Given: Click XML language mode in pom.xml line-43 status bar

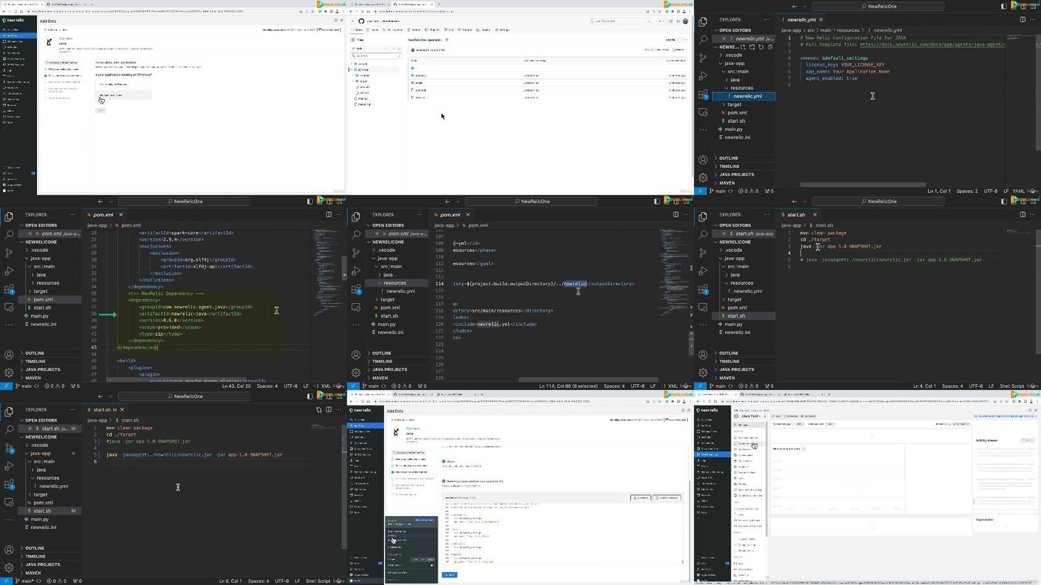Looking at the screenshot, I should coord(326,387).
